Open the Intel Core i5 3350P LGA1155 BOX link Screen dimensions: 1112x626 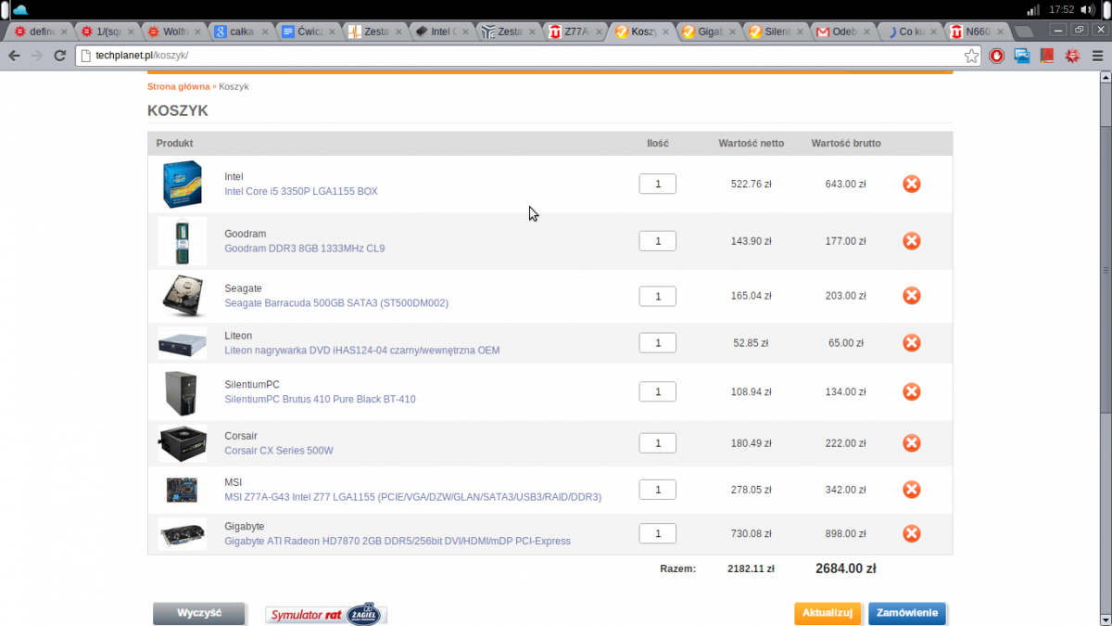click(301, 191)
